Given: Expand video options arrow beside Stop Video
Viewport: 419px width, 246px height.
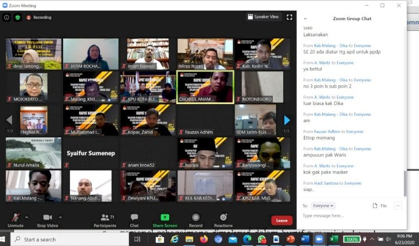Looking at the screenshot, I should coord(61,217).
